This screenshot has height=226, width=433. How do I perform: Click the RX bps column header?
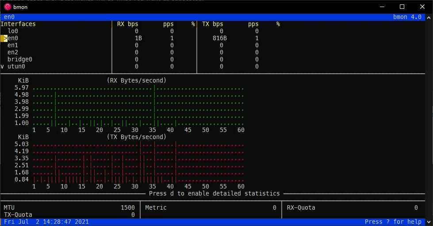pyautogui.click(x=127, y=24)
